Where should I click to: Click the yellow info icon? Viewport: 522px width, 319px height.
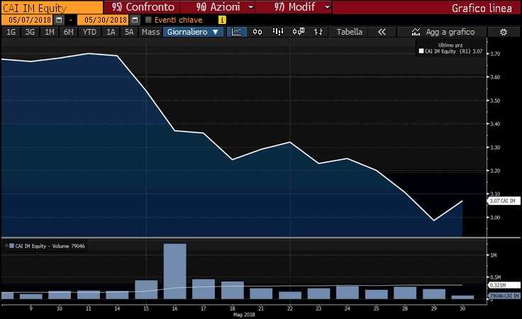(222, 20)
